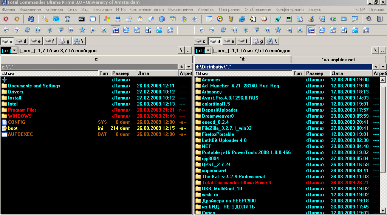Select the Program Files folder row

click(x=96, y=110)
